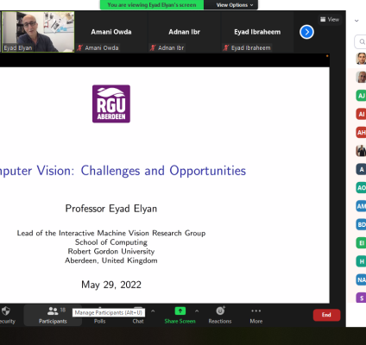Select Eyad Elyan's video thumbnail
The image size is (366, 345).
38,32
